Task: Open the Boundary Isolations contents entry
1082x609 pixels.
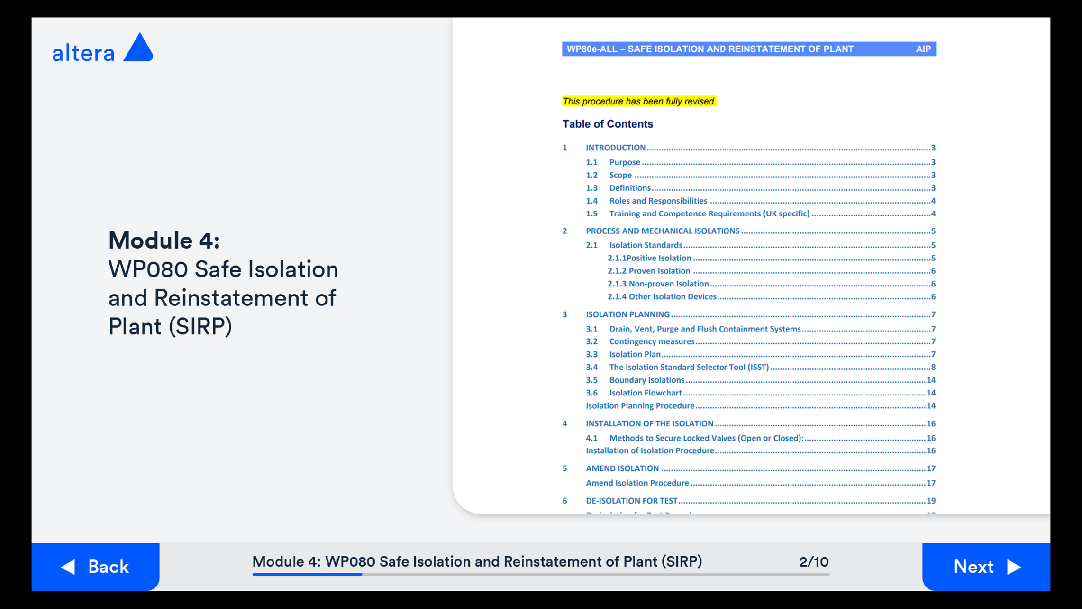Action: coord(646,381)
